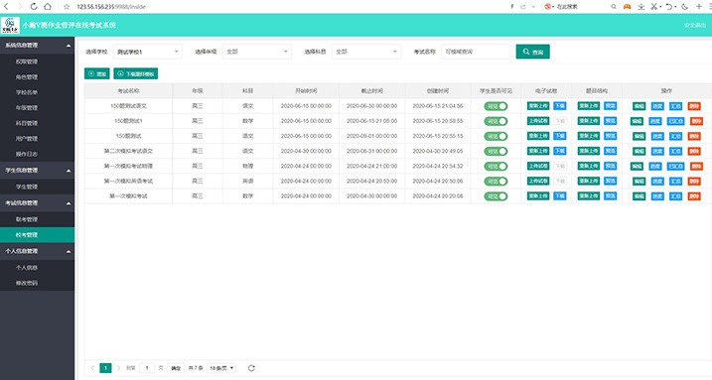Toggle student visibility for 第二次模拟考试语文 row
Image resolution: width=712 pixels, height=380 pixels.
[496, 151]
